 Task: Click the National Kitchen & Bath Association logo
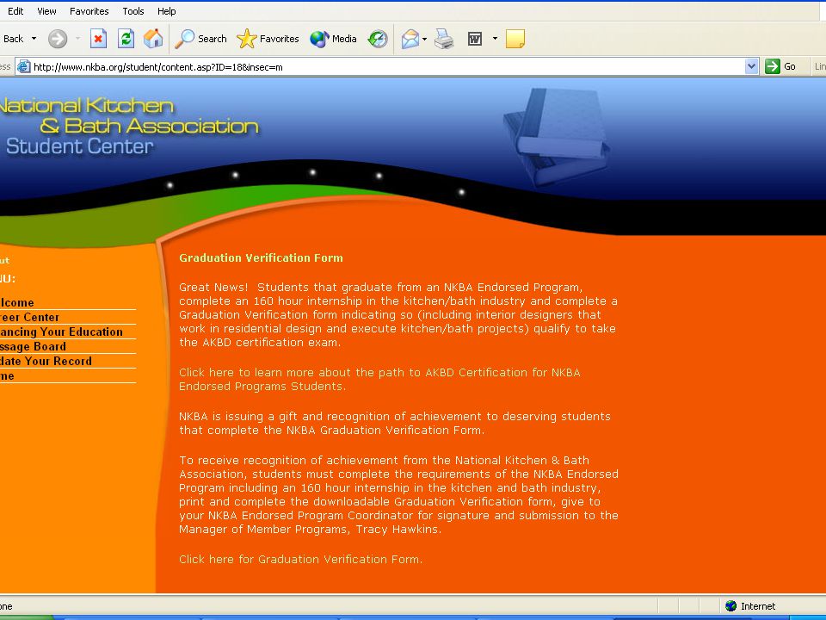pos(129,115)
